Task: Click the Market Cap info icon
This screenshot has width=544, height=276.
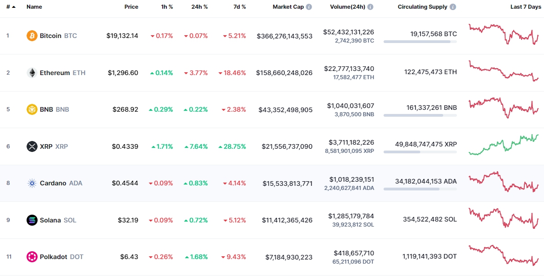Action: [309, 7]
